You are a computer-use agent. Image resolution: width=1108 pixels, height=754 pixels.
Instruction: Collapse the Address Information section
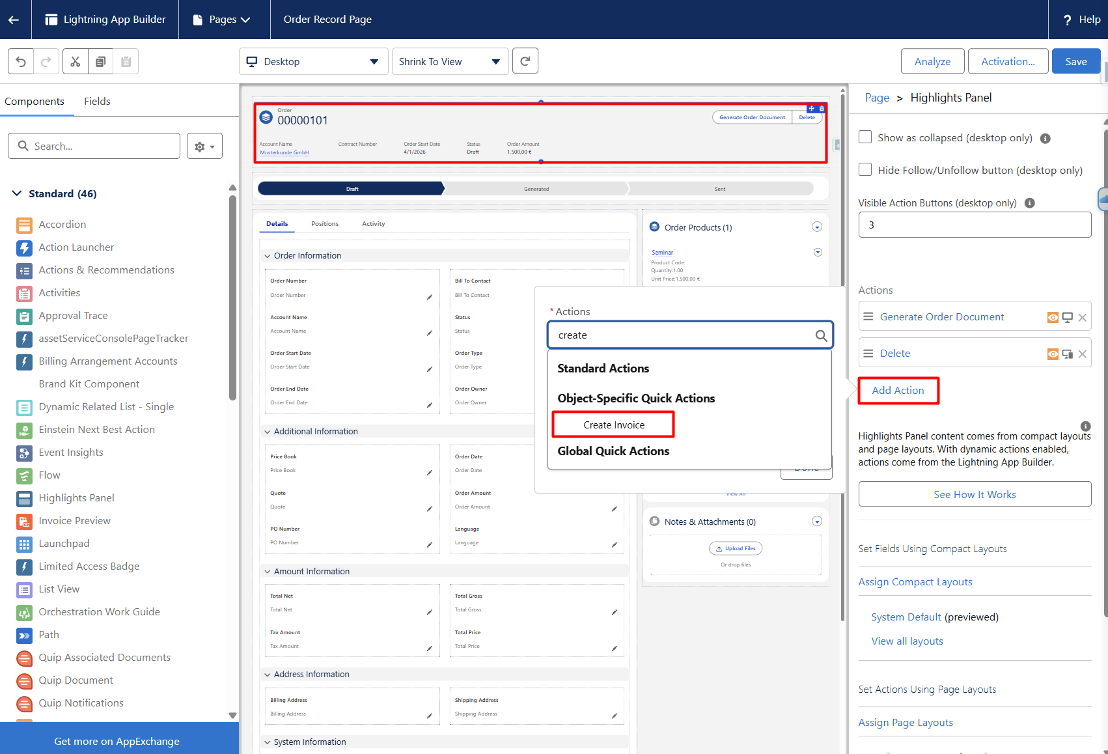268,675
